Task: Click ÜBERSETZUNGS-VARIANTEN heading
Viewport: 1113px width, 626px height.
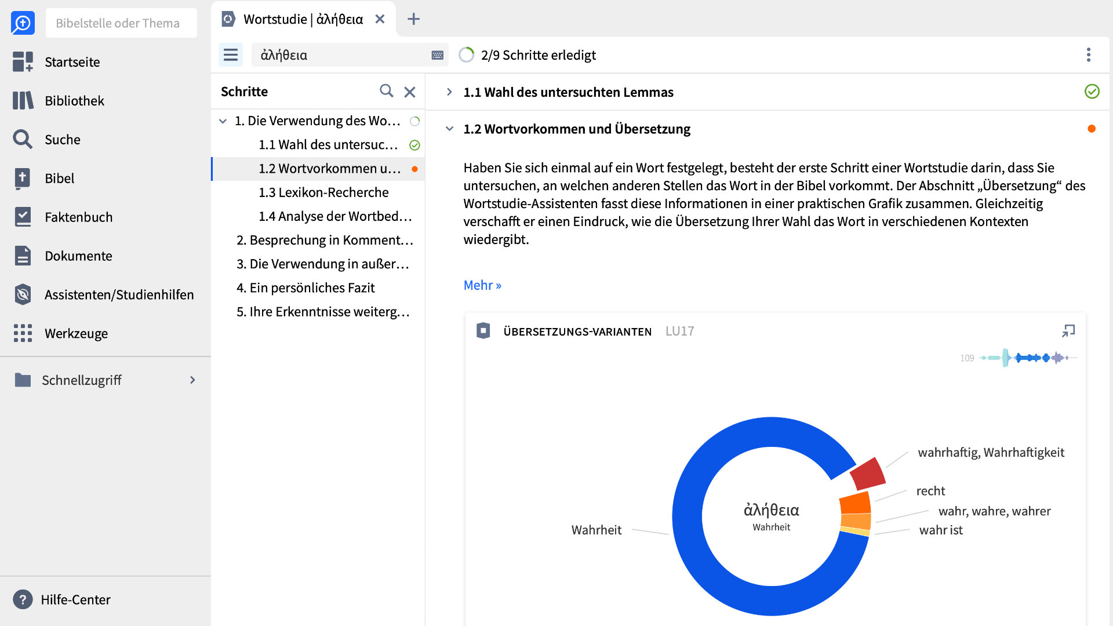Action: coord(577,332)
